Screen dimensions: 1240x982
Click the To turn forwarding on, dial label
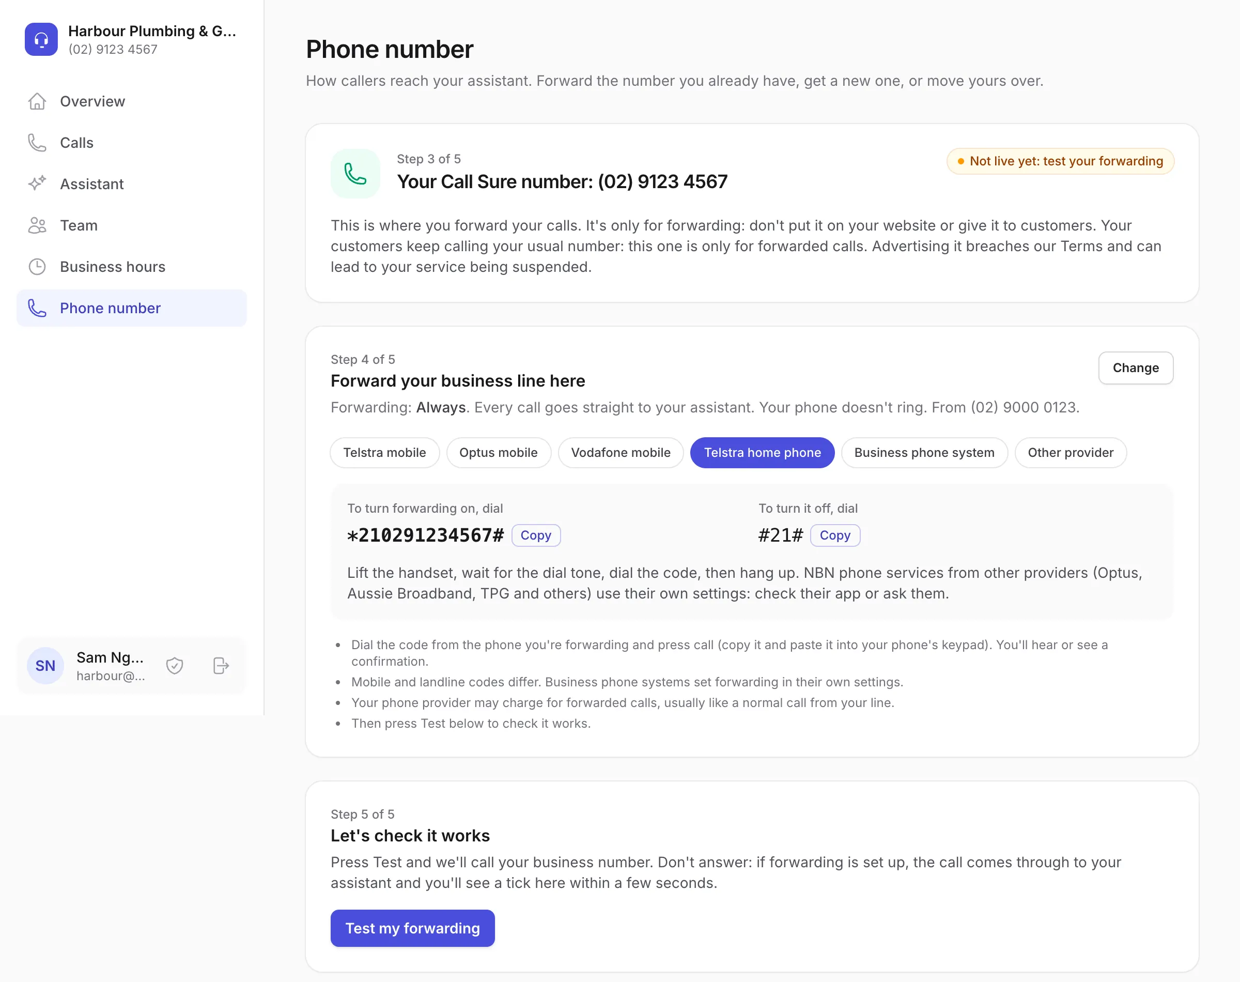pos(425,508)
